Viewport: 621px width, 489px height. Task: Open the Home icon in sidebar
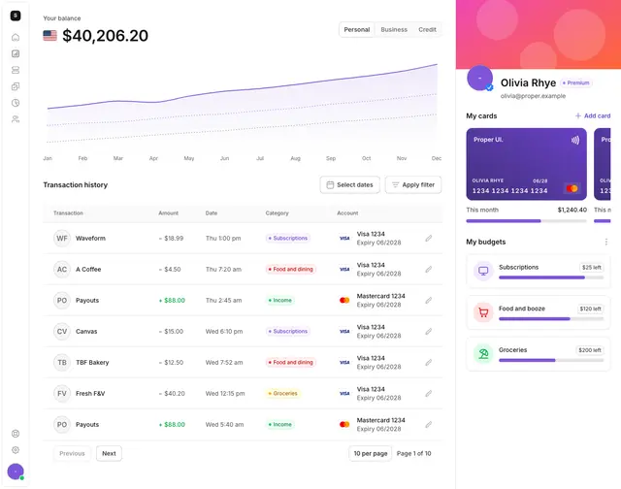[16, 37]
